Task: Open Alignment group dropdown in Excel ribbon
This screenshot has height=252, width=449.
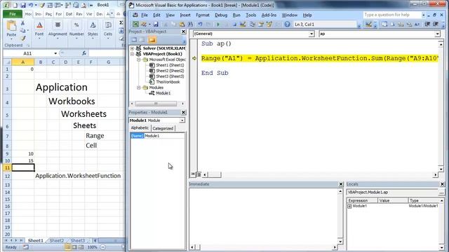Action: [x=58, y=29]
